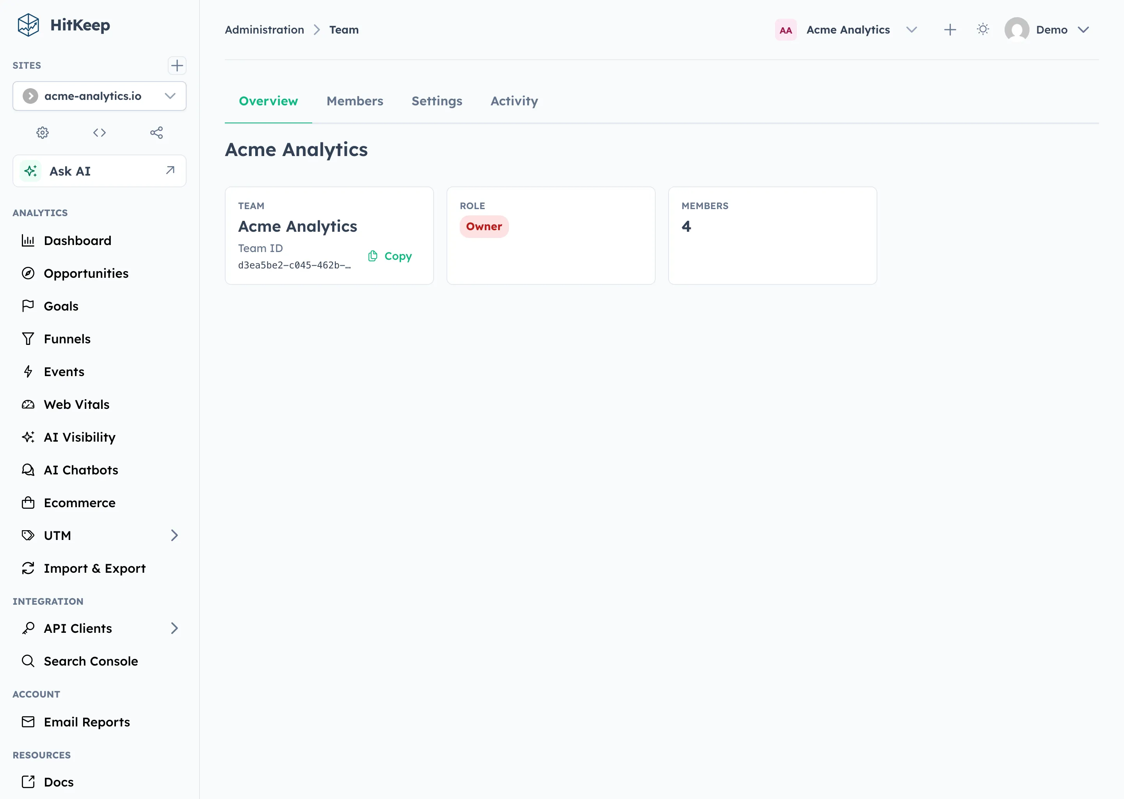Navigate to Goals
This screenshot has height=799, width=1124.
click(100, 306)
